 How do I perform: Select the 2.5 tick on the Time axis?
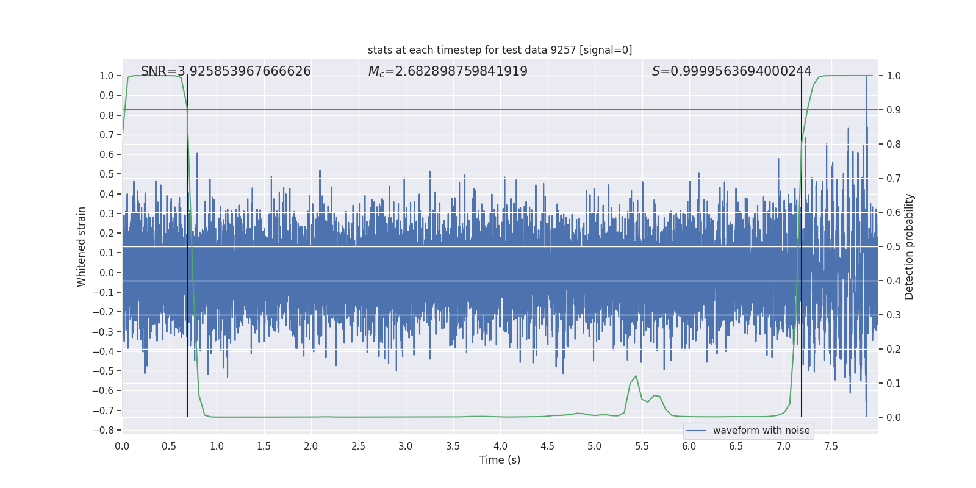click(358, 446)
